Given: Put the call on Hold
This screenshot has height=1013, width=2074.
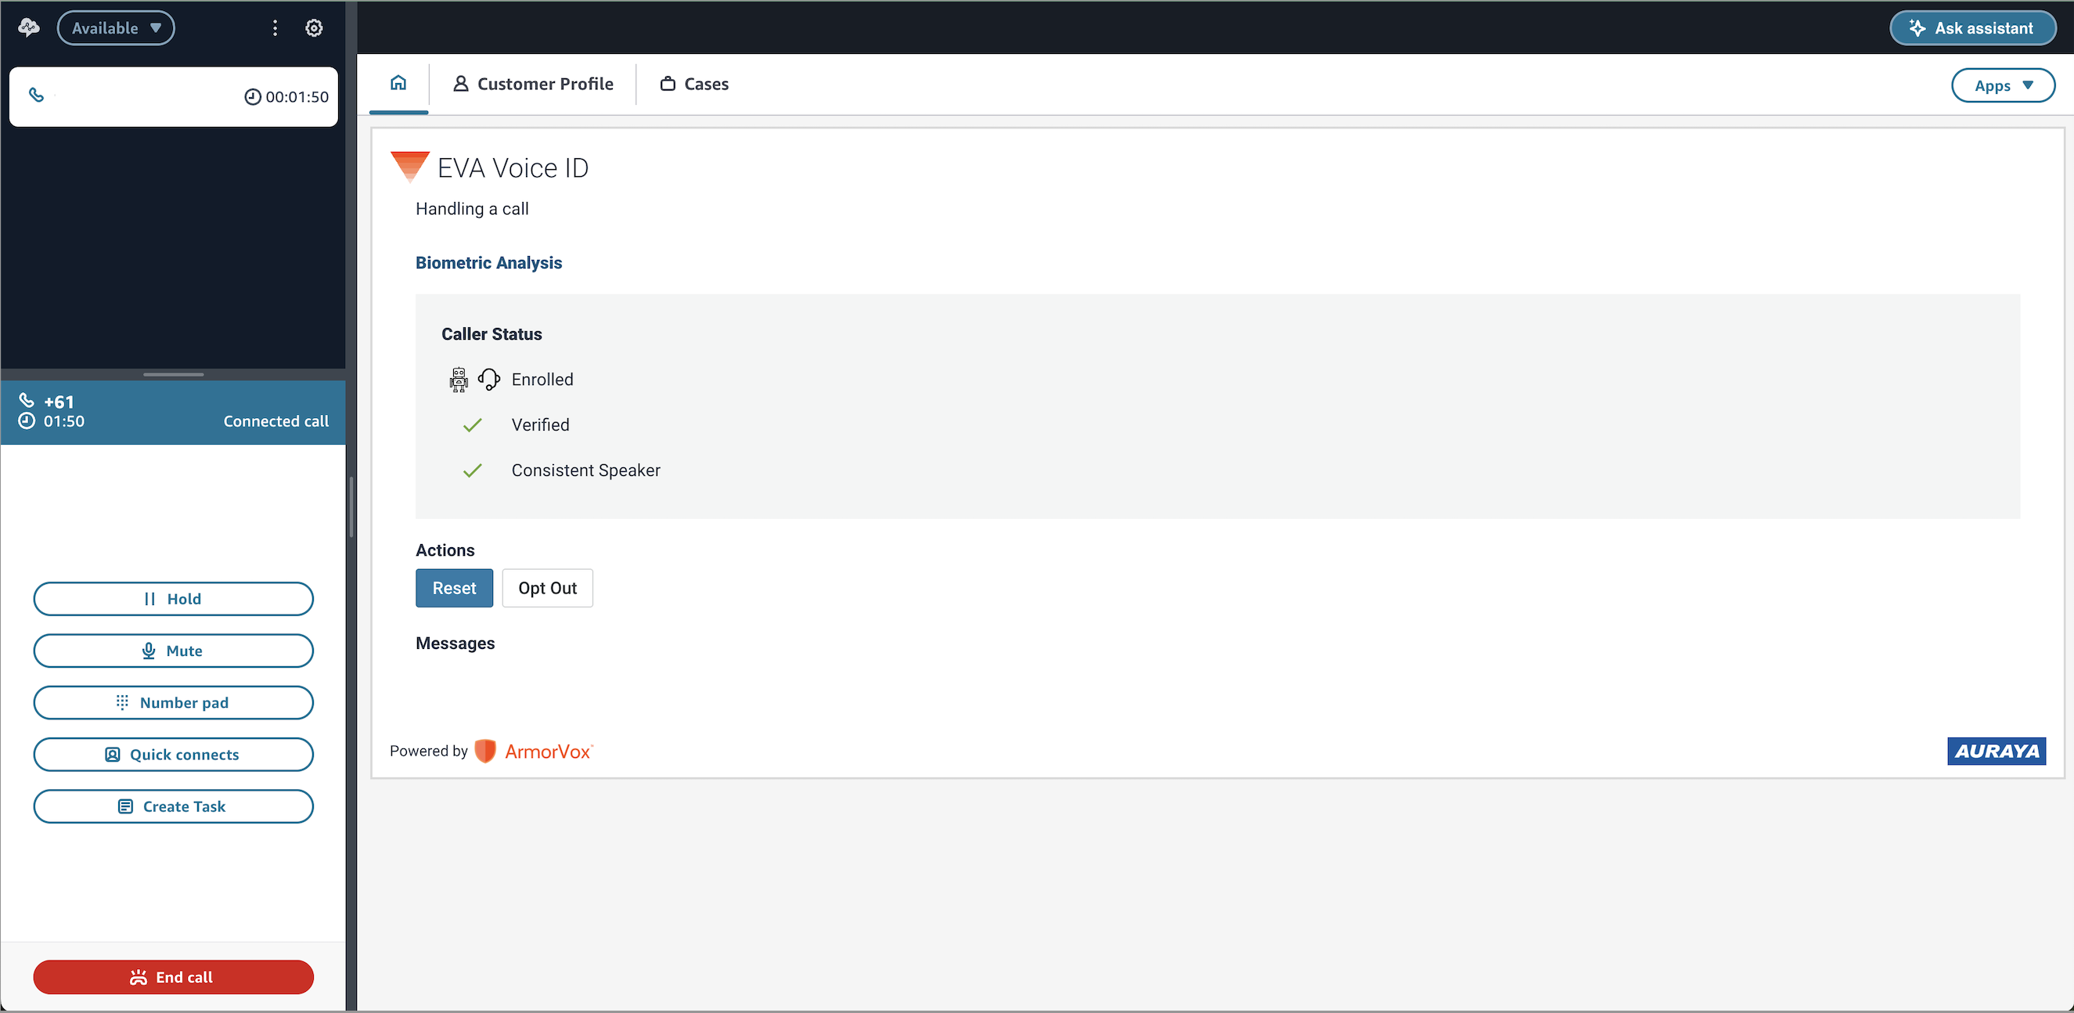Looking at the screenshot, I should click(173, 599).
